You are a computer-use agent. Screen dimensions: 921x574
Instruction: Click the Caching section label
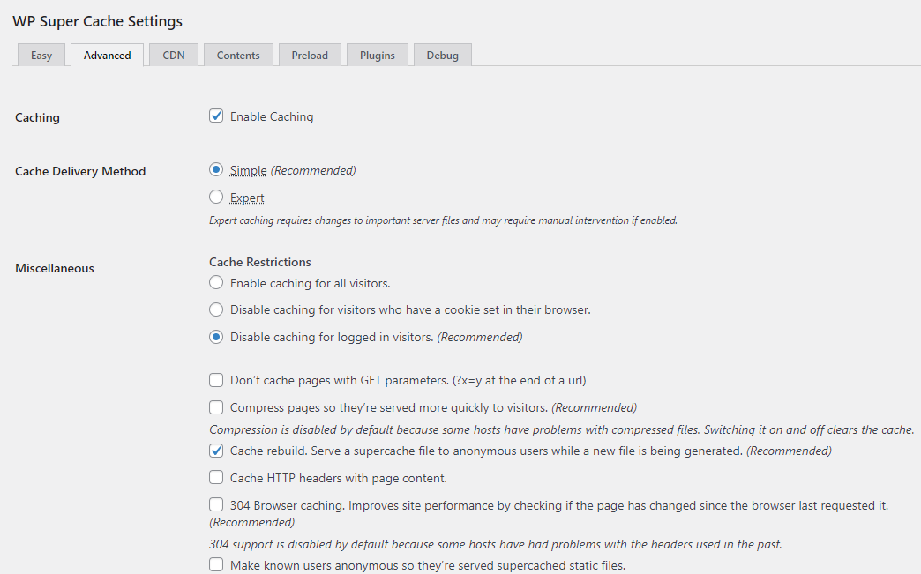click(x=38, y=117)
